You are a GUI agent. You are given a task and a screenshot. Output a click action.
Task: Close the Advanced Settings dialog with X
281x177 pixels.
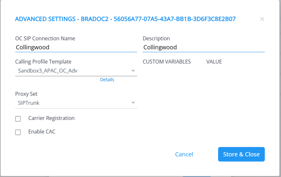(262, 19)
